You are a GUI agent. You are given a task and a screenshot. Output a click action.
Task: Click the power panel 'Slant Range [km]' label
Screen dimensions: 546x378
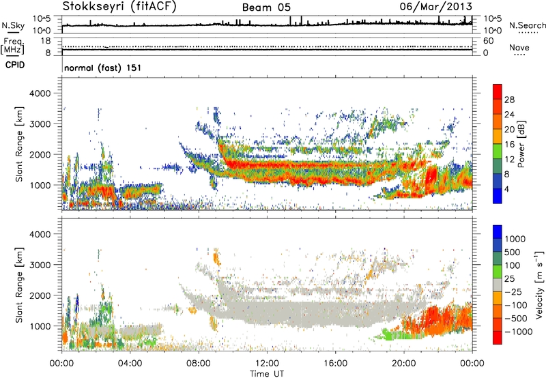(x=19, y=144)
